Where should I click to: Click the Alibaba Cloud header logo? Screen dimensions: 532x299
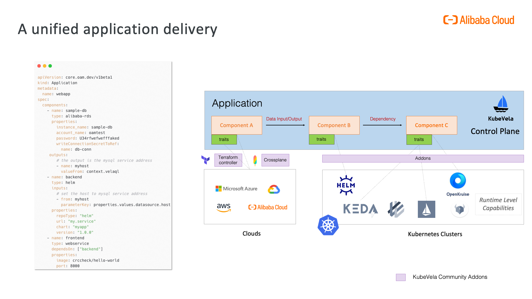pyautogui.click(x=479, y=20)
